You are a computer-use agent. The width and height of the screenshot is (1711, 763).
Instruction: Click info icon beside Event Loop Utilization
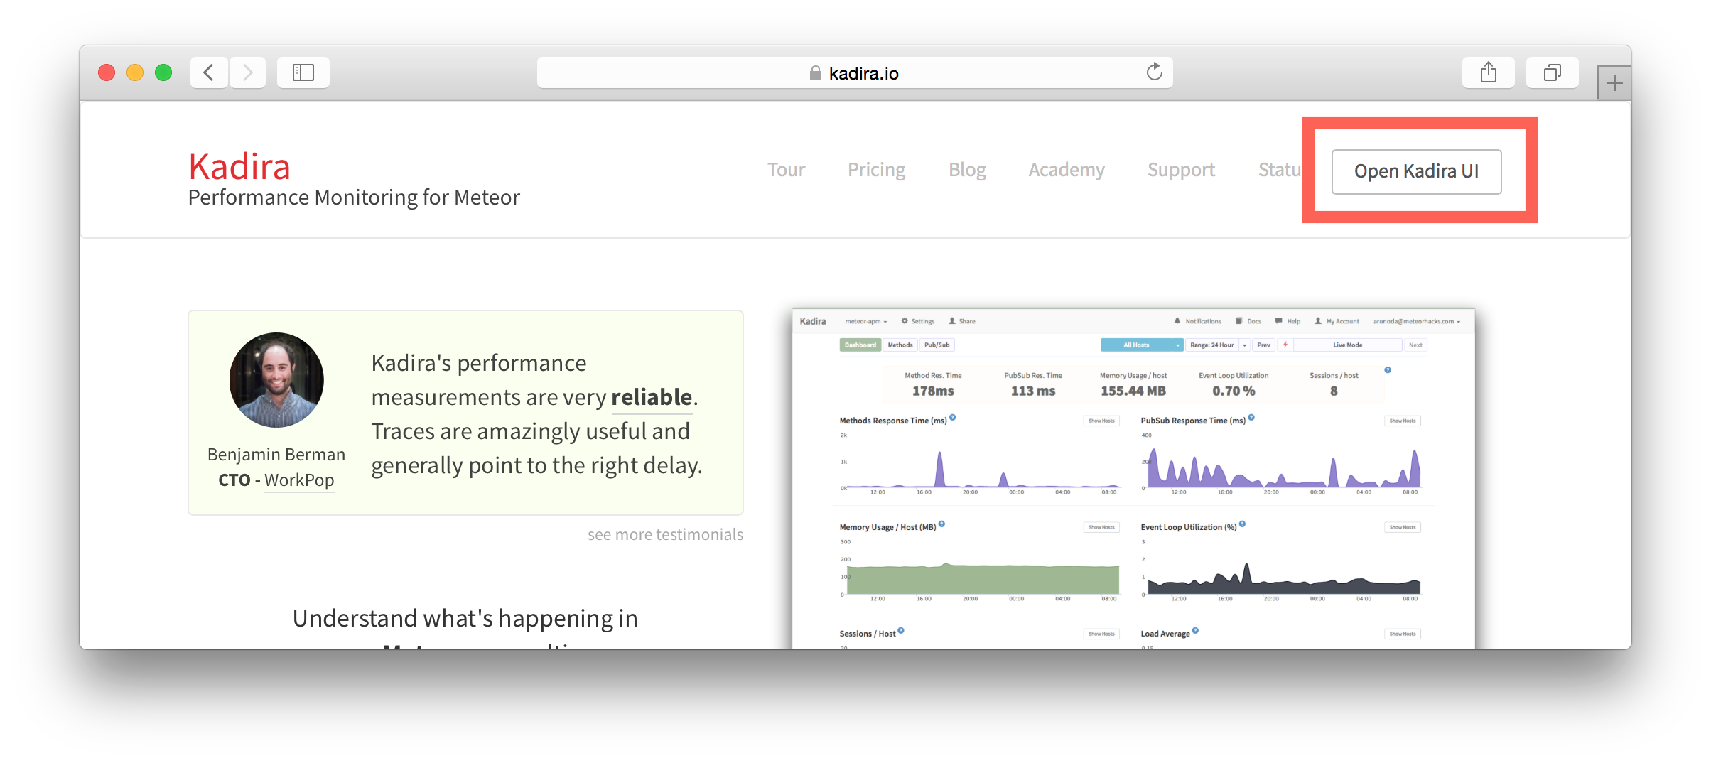1242,524
